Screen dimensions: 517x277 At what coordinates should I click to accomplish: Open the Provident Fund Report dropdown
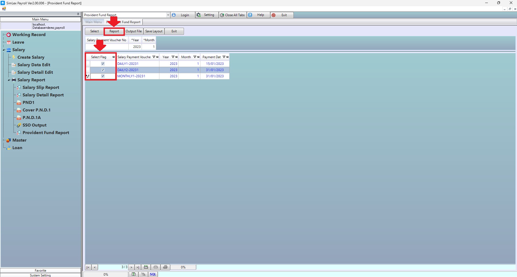[168, 15]
